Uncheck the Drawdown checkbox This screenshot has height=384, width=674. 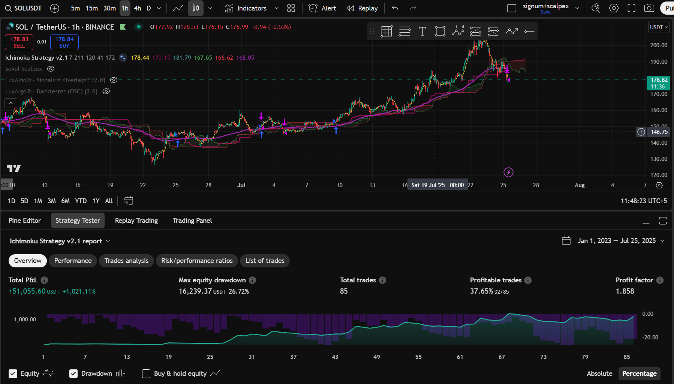click(x=73, y=373)
